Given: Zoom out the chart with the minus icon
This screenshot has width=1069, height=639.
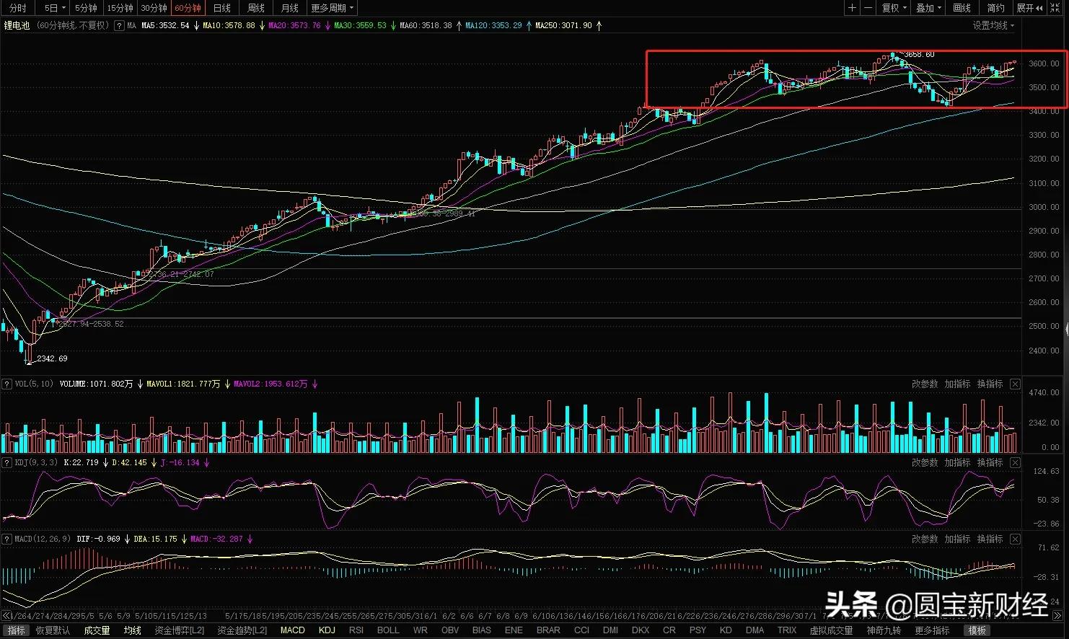Looking at the screenshot, I should (x=868, y=8).
